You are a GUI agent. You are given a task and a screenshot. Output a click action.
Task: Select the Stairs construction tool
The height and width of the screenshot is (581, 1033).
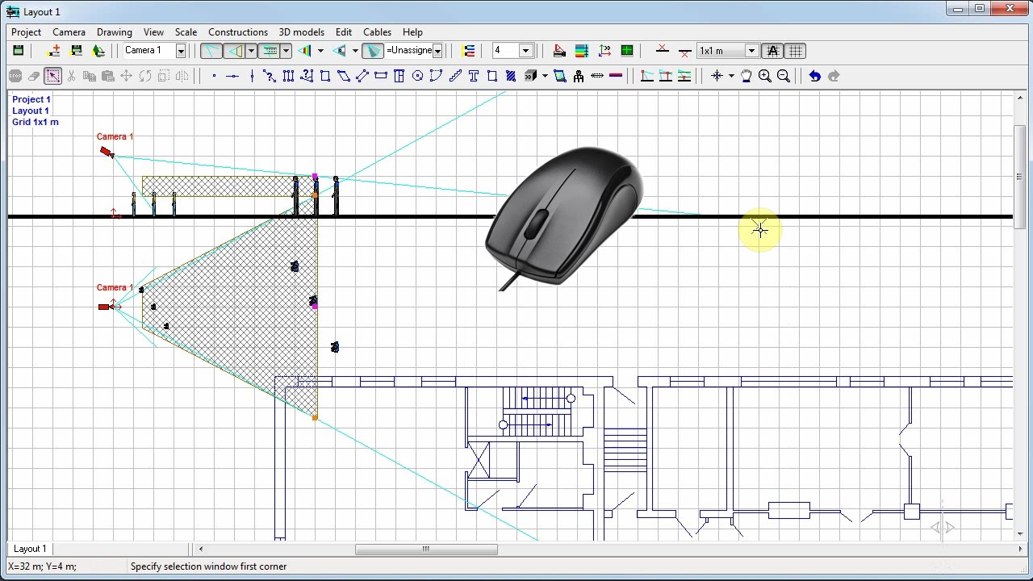455,76
